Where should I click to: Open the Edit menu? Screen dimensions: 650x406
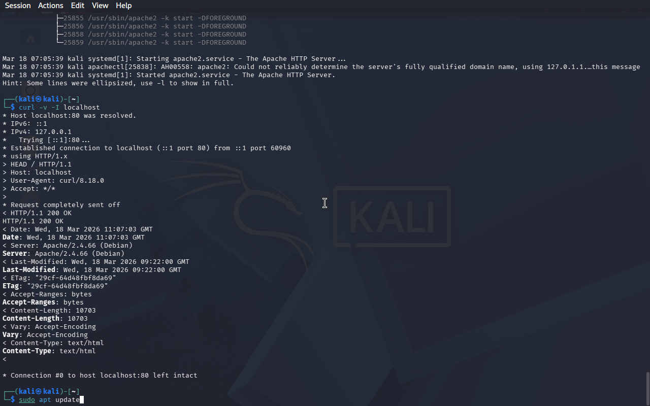[x=78, y=6]
